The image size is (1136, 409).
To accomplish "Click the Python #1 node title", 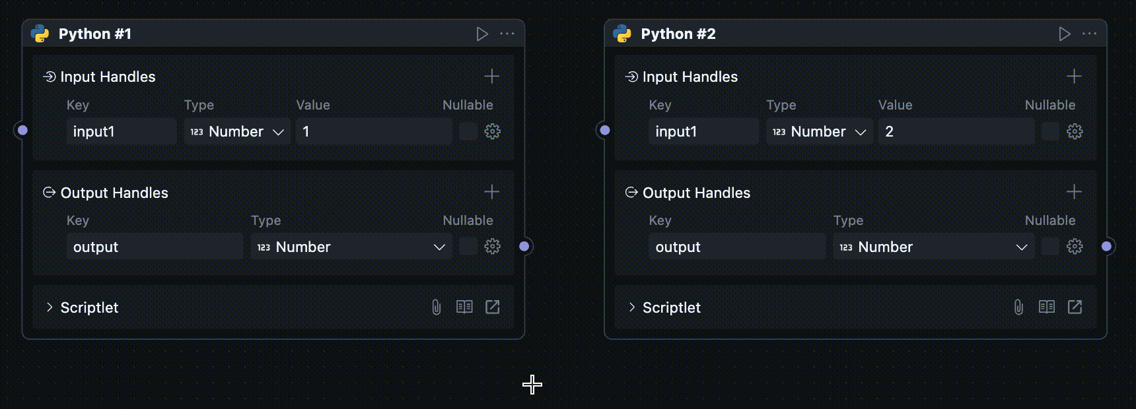I will [94, 34].
